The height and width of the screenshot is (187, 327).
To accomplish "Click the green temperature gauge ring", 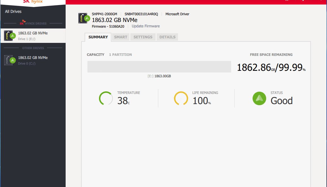I will pyautogui.click(x=106, y=98).
